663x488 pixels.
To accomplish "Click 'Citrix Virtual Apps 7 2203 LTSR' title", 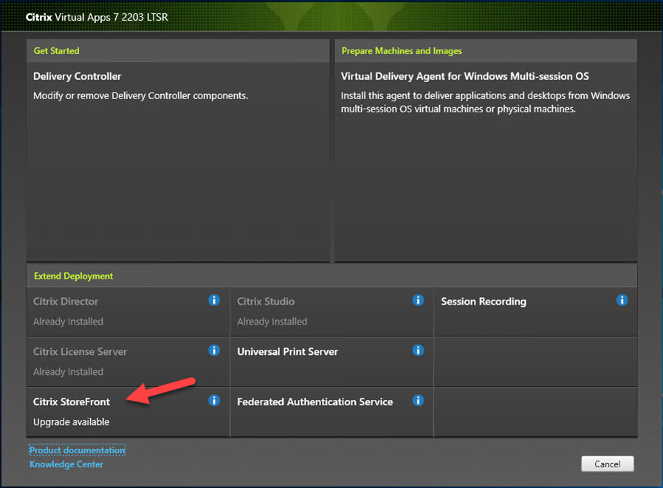I will click(x=97, y=17).
